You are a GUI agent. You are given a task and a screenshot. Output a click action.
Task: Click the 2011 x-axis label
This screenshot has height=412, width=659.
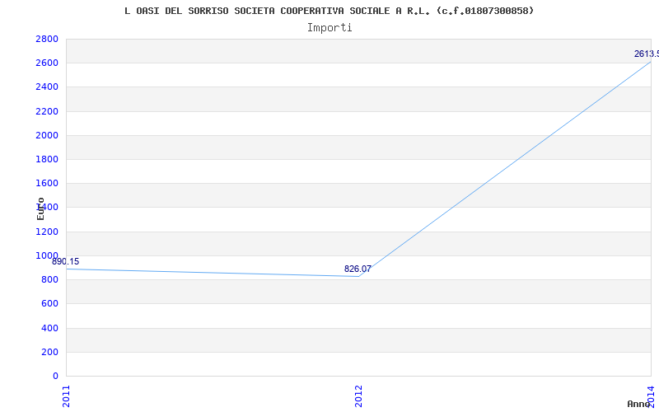pos(67,396)
